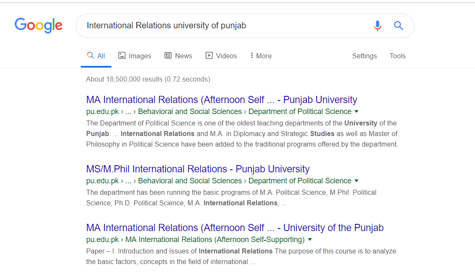Click the snippet starting 'Paper – I: Introduction'
The width and height of the screenshot is (475, 275).
[241, 256]
